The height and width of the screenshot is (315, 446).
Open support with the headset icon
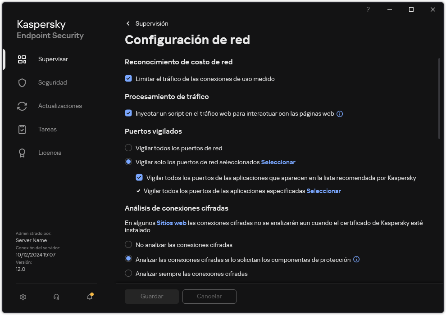point(56,297)
